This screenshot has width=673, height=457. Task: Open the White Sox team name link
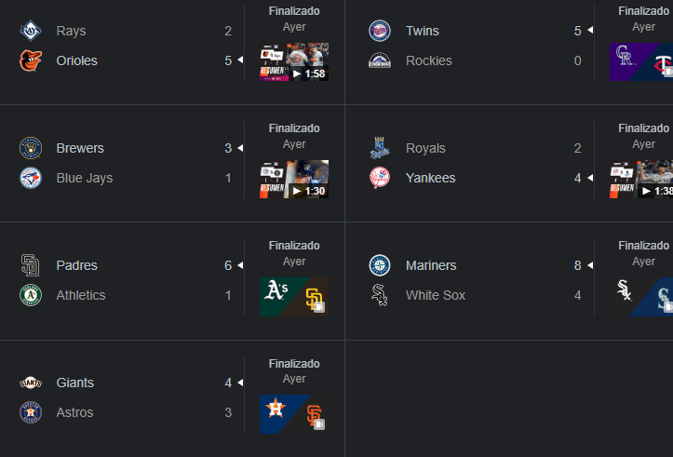pos(436,295)
